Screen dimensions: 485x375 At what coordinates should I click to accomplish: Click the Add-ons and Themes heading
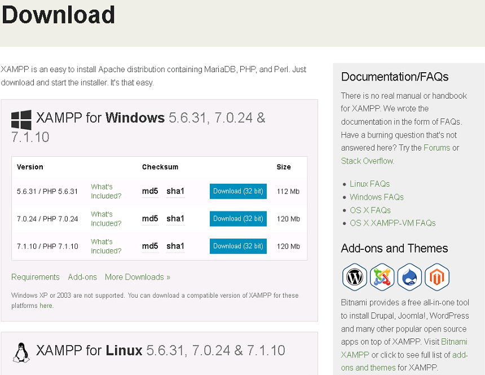pos(394,249)
